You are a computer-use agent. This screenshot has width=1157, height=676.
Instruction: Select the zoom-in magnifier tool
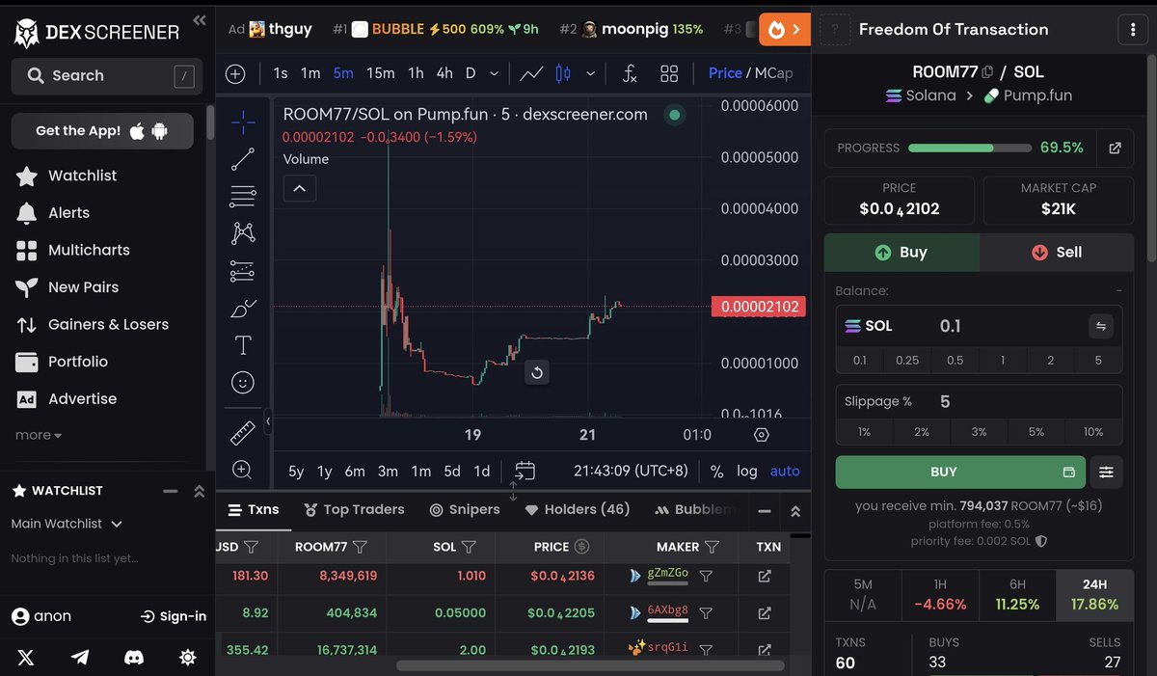(243, 470)
